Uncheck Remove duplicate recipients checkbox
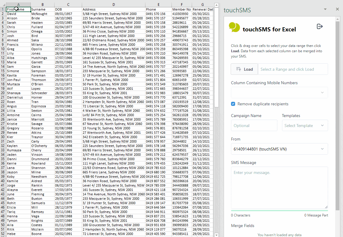Image resolution: width=343 pixels, height=237 pixels. tap(233, 104)
